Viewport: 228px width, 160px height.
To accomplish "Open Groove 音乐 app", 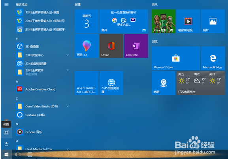I will click(42, 132).
